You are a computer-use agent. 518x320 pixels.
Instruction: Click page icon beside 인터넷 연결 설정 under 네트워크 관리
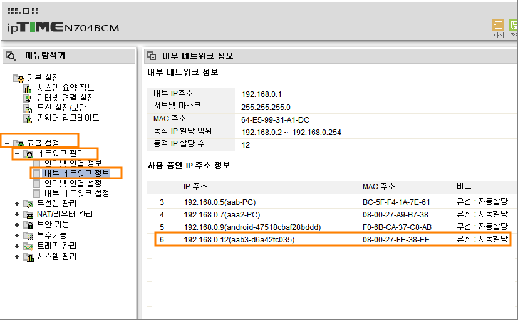(x=37, y=183)
